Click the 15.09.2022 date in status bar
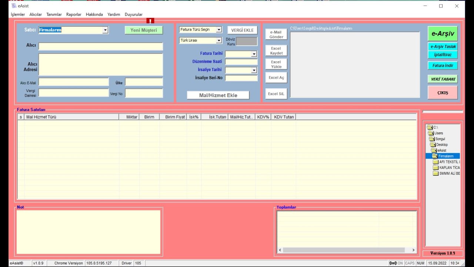 click(437, 263)
